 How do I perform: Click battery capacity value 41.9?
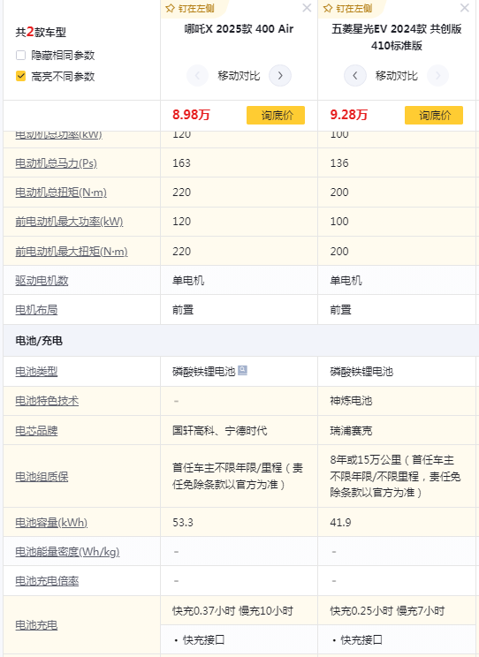[x=340, y=523]
